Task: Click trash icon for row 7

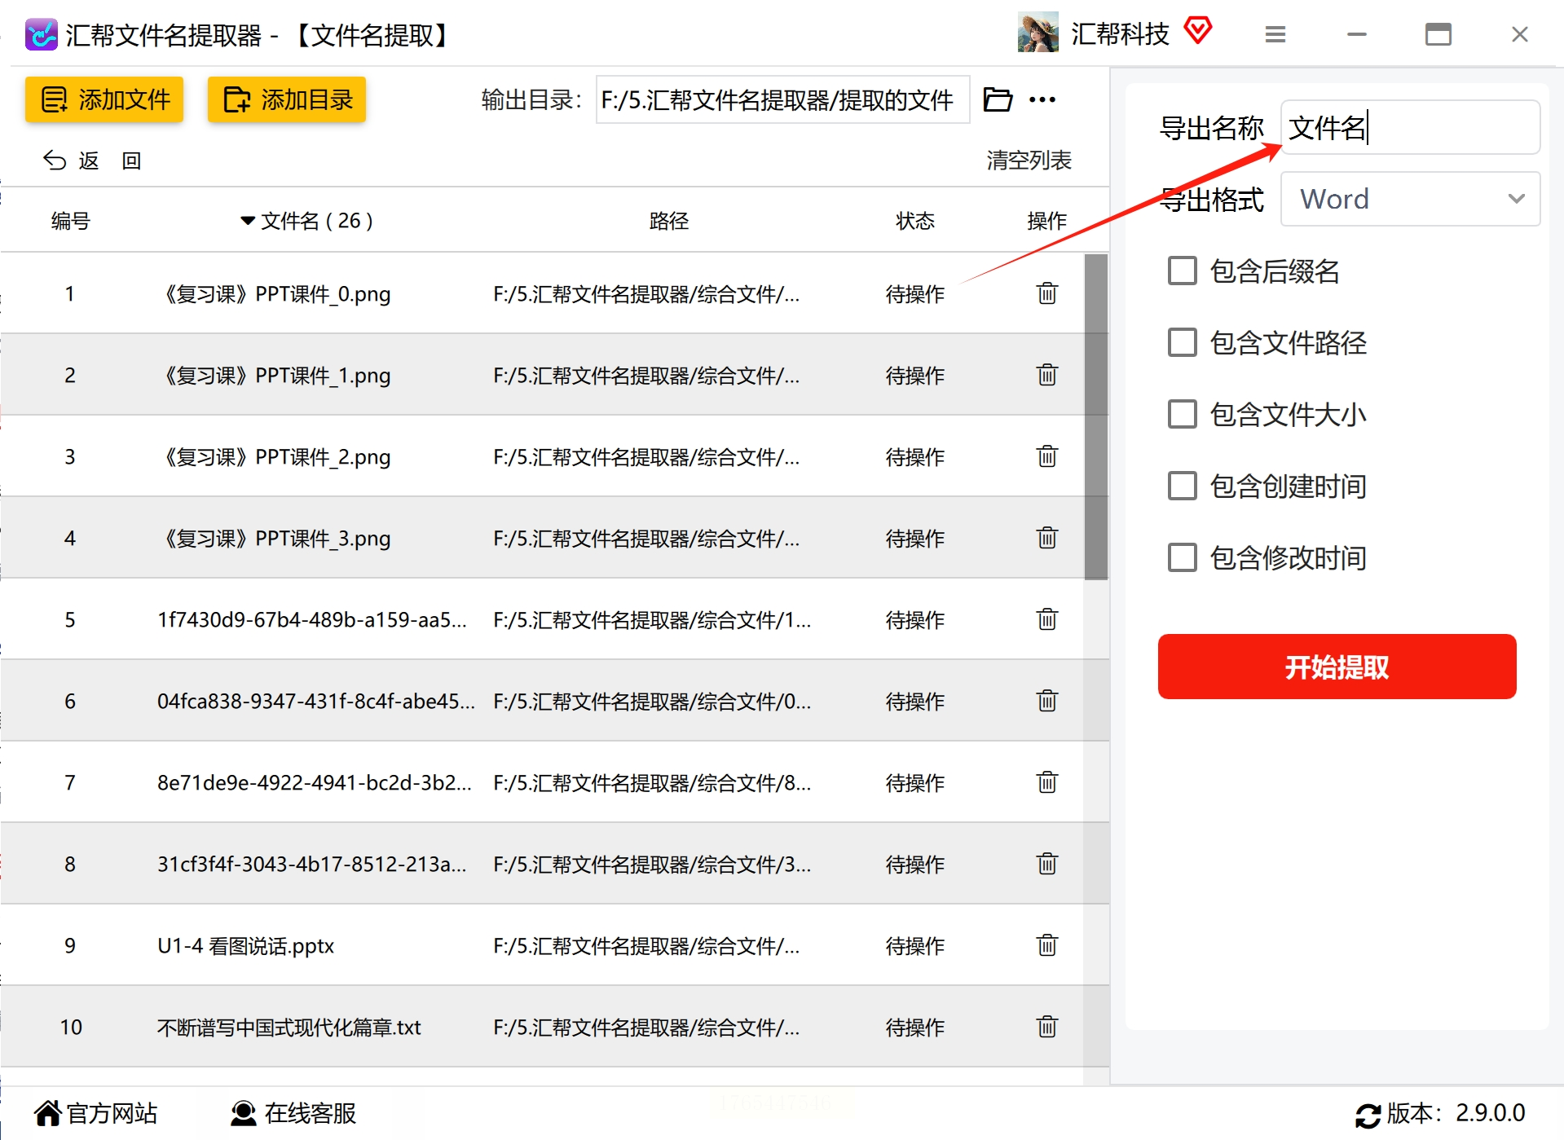Action: pos(1046,782)
